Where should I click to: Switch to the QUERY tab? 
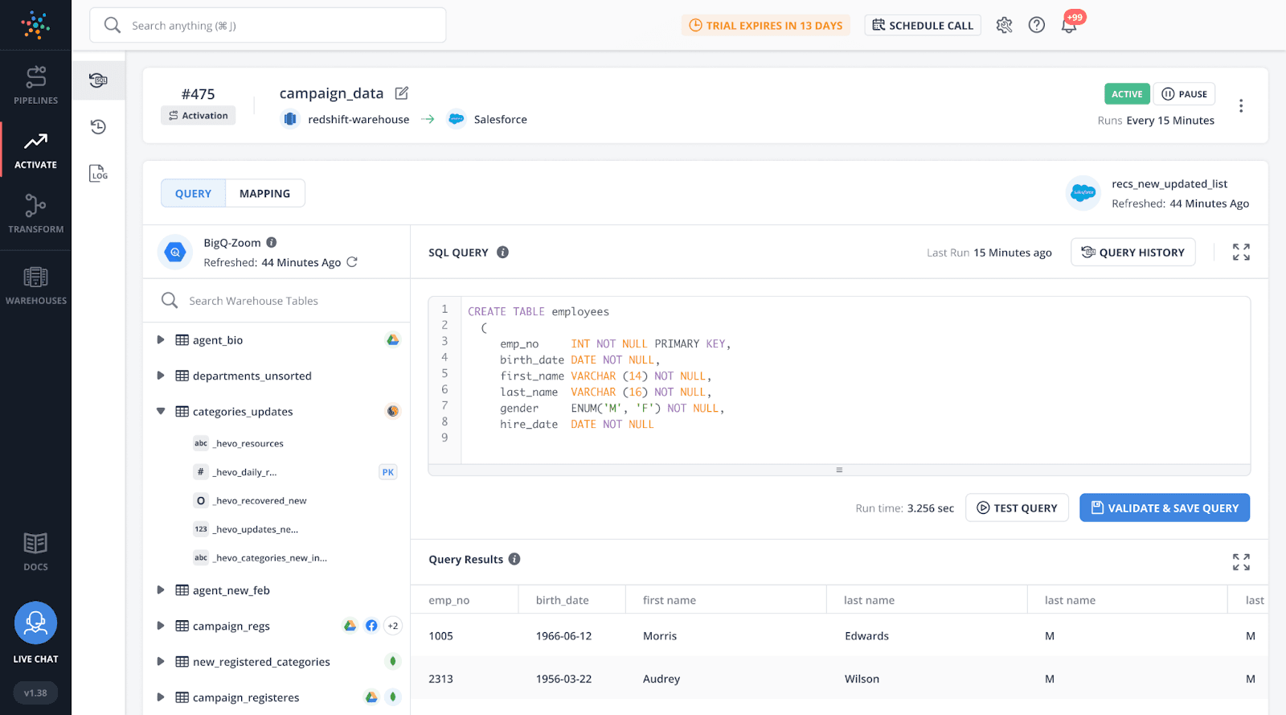[194, 193]
